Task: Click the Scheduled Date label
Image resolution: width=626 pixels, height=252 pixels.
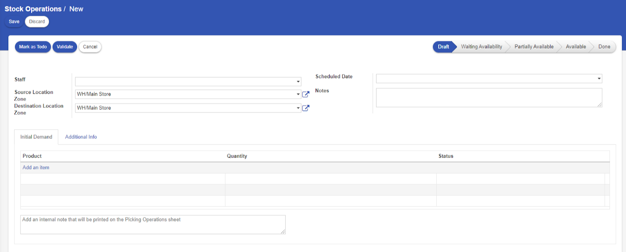Action: [334, 76]
